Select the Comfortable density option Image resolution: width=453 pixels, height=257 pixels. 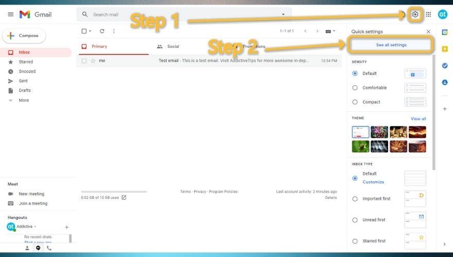coord(355,88)
